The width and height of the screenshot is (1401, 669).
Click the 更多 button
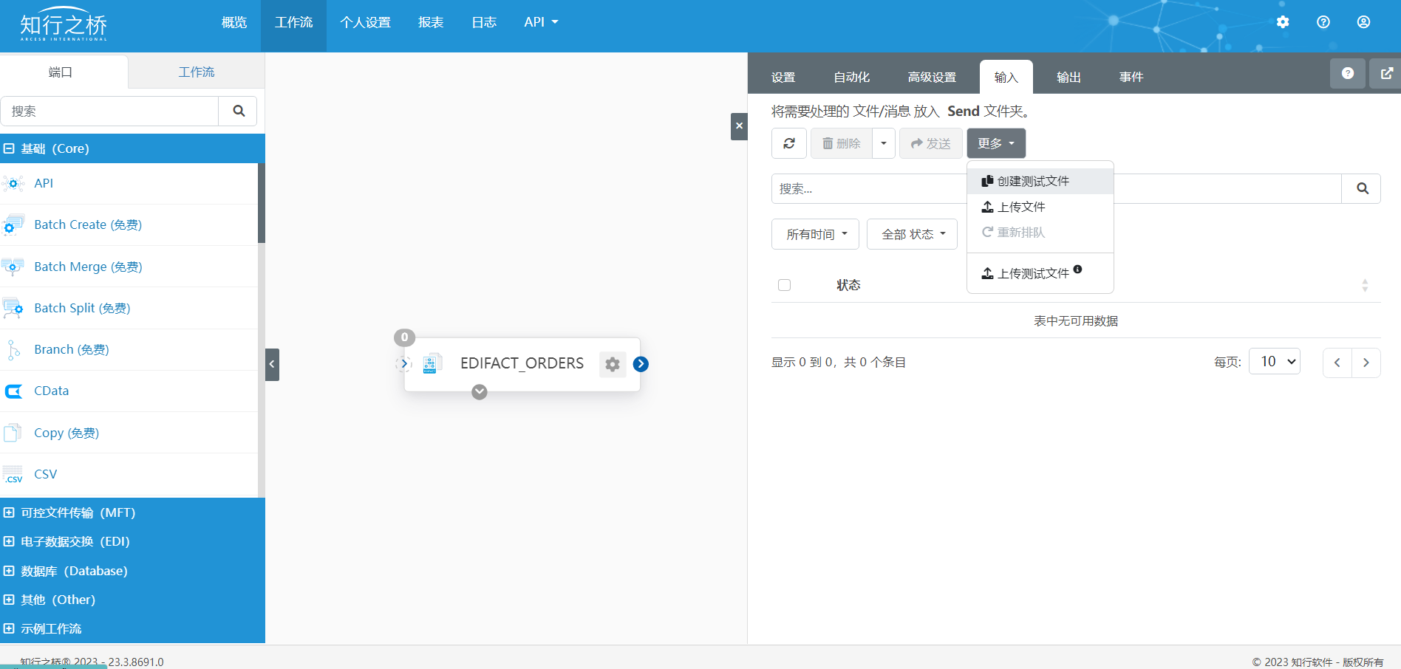(x=995, y=143)
